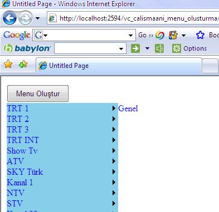
Task: Expand the STV submenu arrow
Action: click(x=114, y=204)
